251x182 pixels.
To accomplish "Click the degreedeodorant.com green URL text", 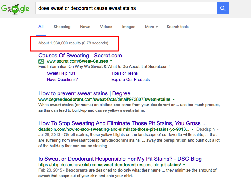I will 104,99.
